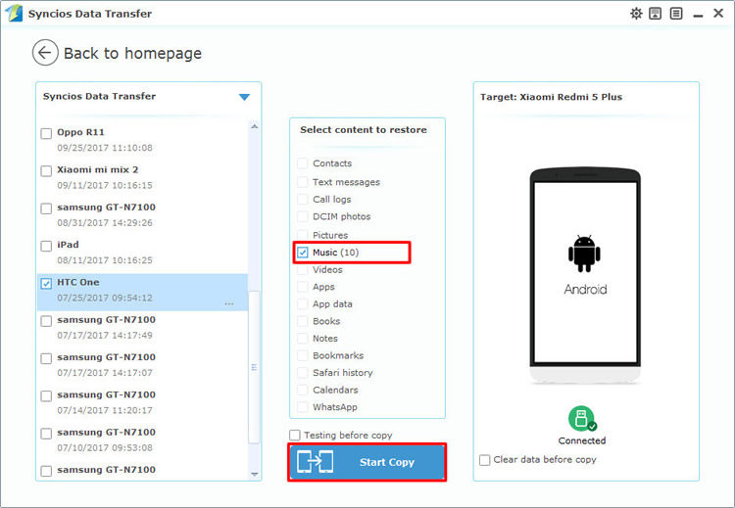Open the three-dots options on HTC One
735x508 pixels.
(229, 304)
